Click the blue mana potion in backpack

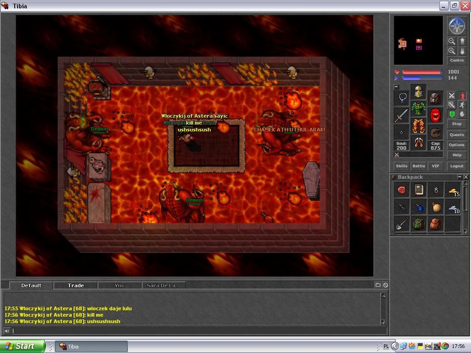coord(419,207)
